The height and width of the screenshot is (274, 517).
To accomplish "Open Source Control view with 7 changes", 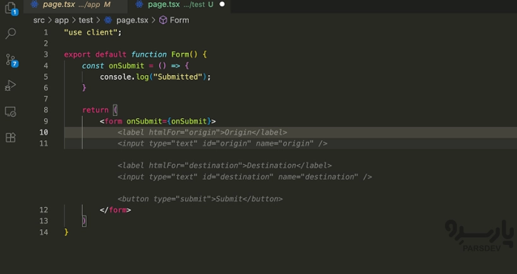I will (11, 59).
